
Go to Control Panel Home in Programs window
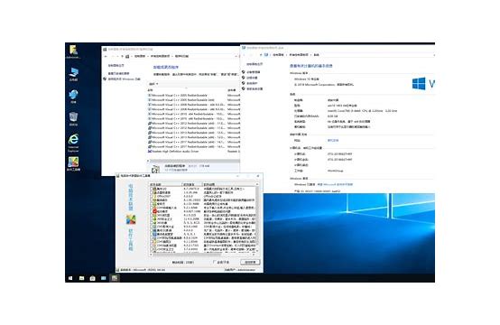[x=116, y=65]
